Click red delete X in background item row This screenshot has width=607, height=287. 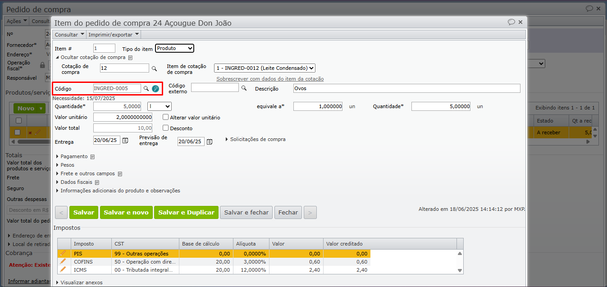30,133
